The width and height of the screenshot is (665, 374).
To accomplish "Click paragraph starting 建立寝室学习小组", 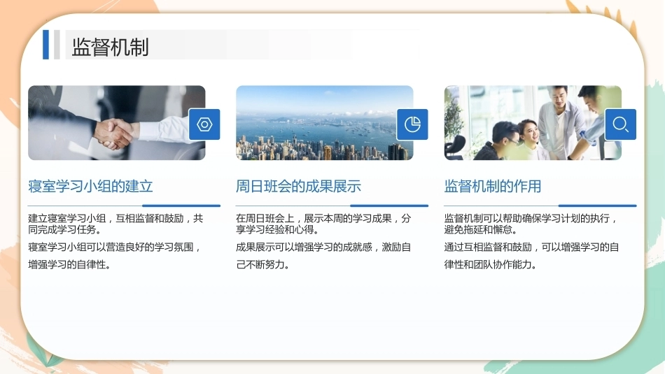I will coord(115,224).
